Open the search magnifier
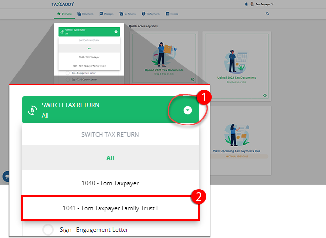This screenshot has width=326, height=238. click(x=267, y=14)
